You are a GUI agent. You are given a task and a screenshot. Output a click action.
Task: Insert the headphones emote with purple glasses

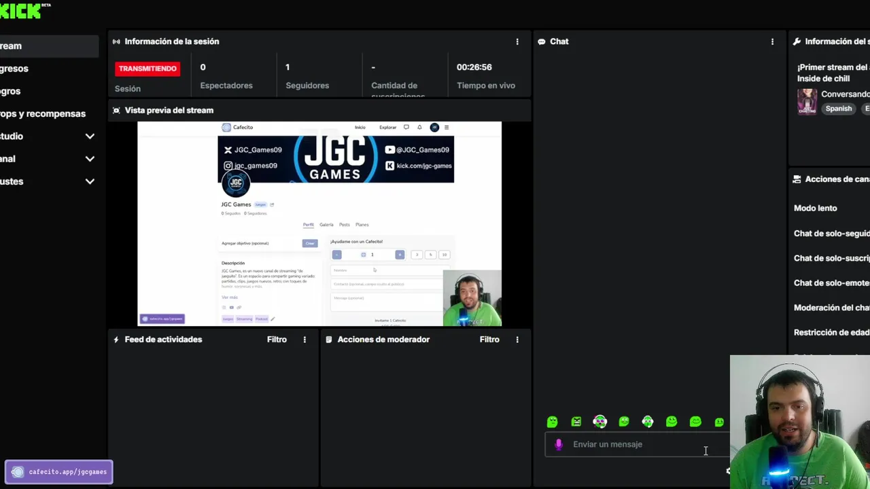point(600,422)
